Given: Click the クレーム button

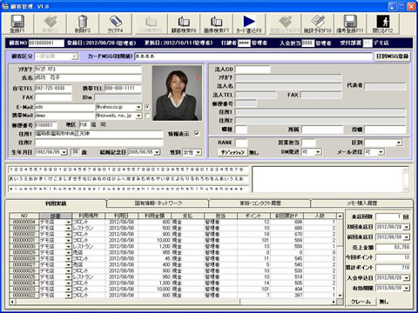Looking at the screenshot, I should point(361,302).
